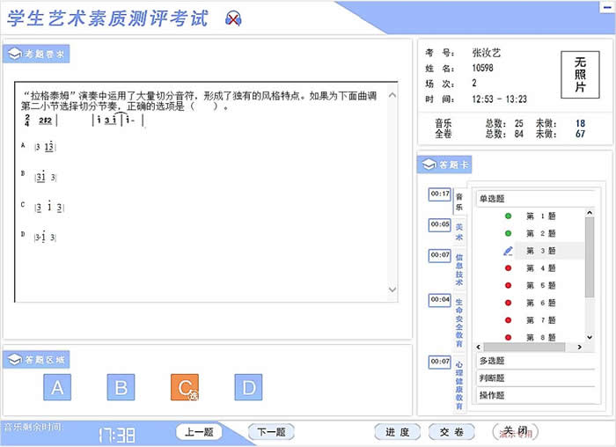Click the graduation cap icon in 答题区域 header

(14, 359)
